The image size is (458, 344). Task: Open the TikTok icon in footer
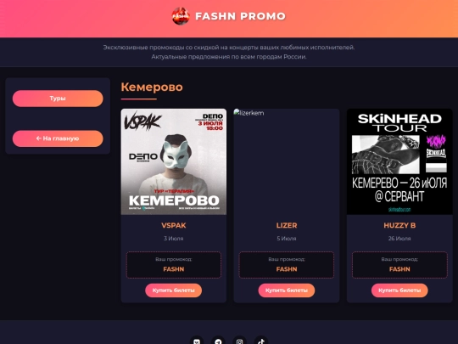[x=261, y=341]
